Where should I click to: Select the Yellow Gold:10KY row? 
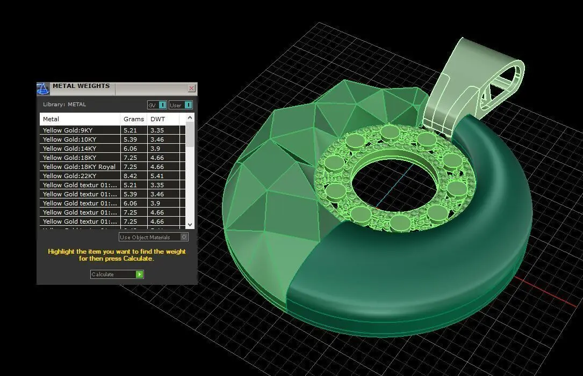point(113,139)
